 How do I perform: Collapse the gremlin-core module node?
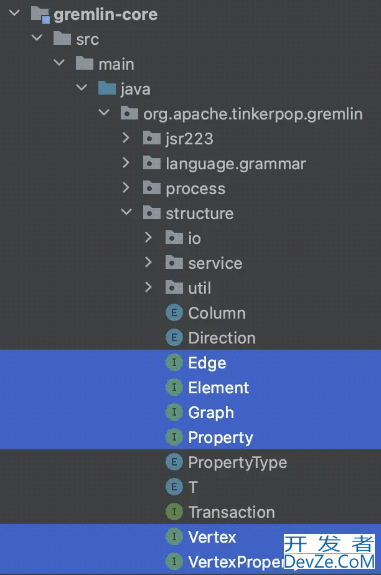click(14, 13)
